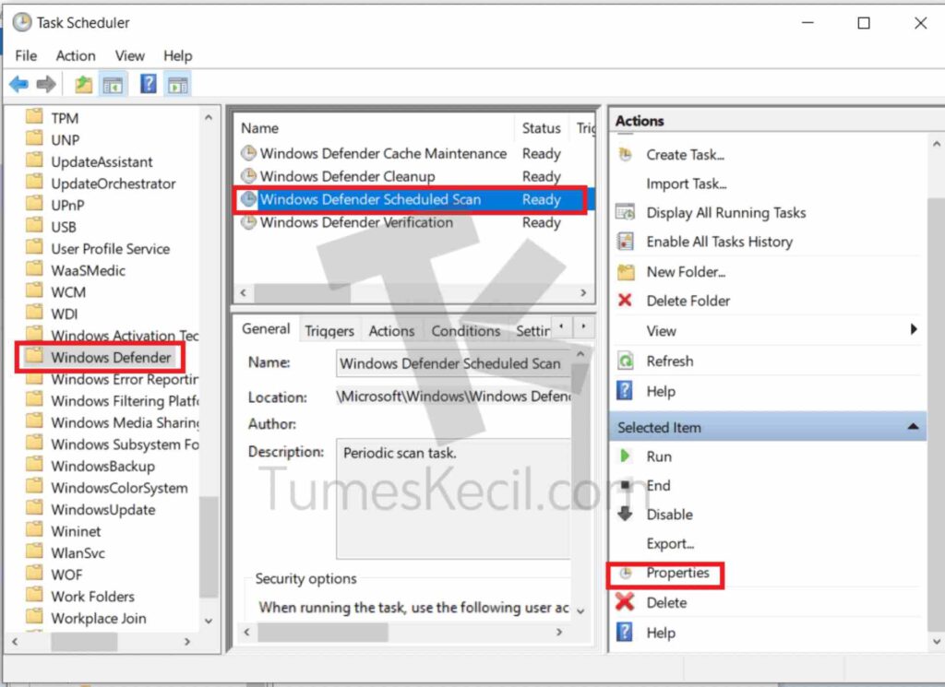Select UpdateOrchestrator folder in tree
Screen dimensions: 945x687
[114, 184]
